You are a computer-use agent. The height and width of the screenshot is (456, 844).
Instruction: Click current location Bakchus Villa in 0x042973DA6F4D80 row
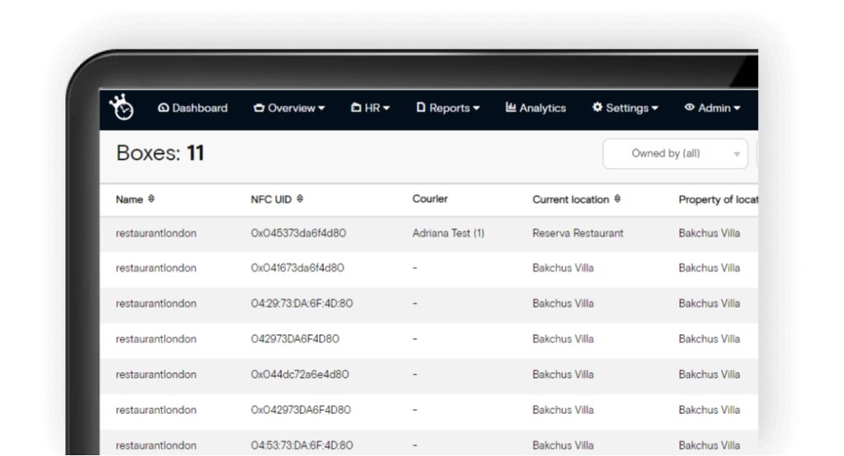point(563,410)
